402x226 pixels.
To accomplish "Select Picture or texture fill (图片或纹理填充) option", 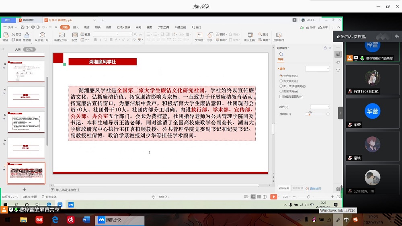I will point(281,86).
